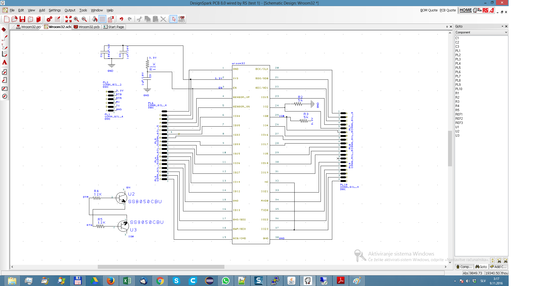Open the red book Libraries icon

[39, 19]
